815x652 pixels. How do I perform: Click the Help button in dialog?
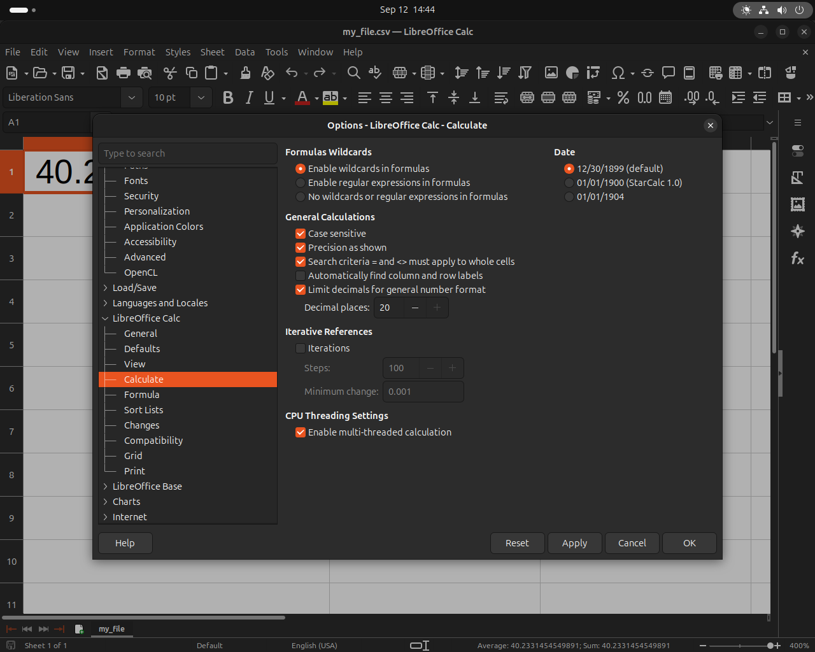tap(125, 543)
